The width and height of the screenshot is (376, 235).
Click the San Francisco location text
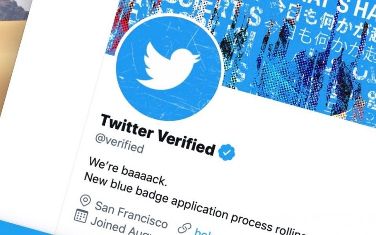click(131, 215)
